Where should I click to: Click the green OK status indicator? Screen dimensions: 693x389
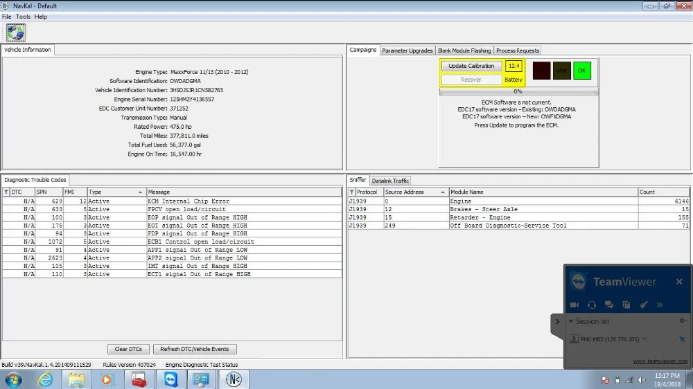[581, 71]
